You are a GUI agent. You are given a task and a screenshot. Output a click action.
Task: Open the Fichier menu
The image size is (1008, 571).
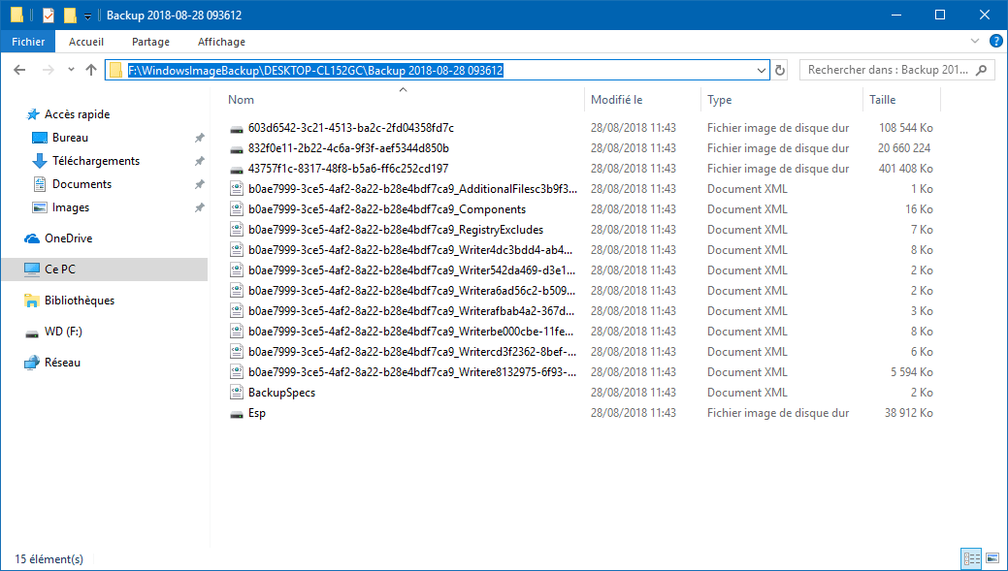(x=28, y=42)
